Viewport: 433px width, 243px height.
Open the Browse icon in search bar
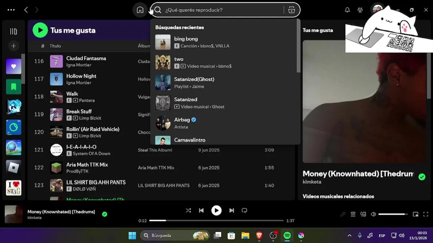(292, 10)
